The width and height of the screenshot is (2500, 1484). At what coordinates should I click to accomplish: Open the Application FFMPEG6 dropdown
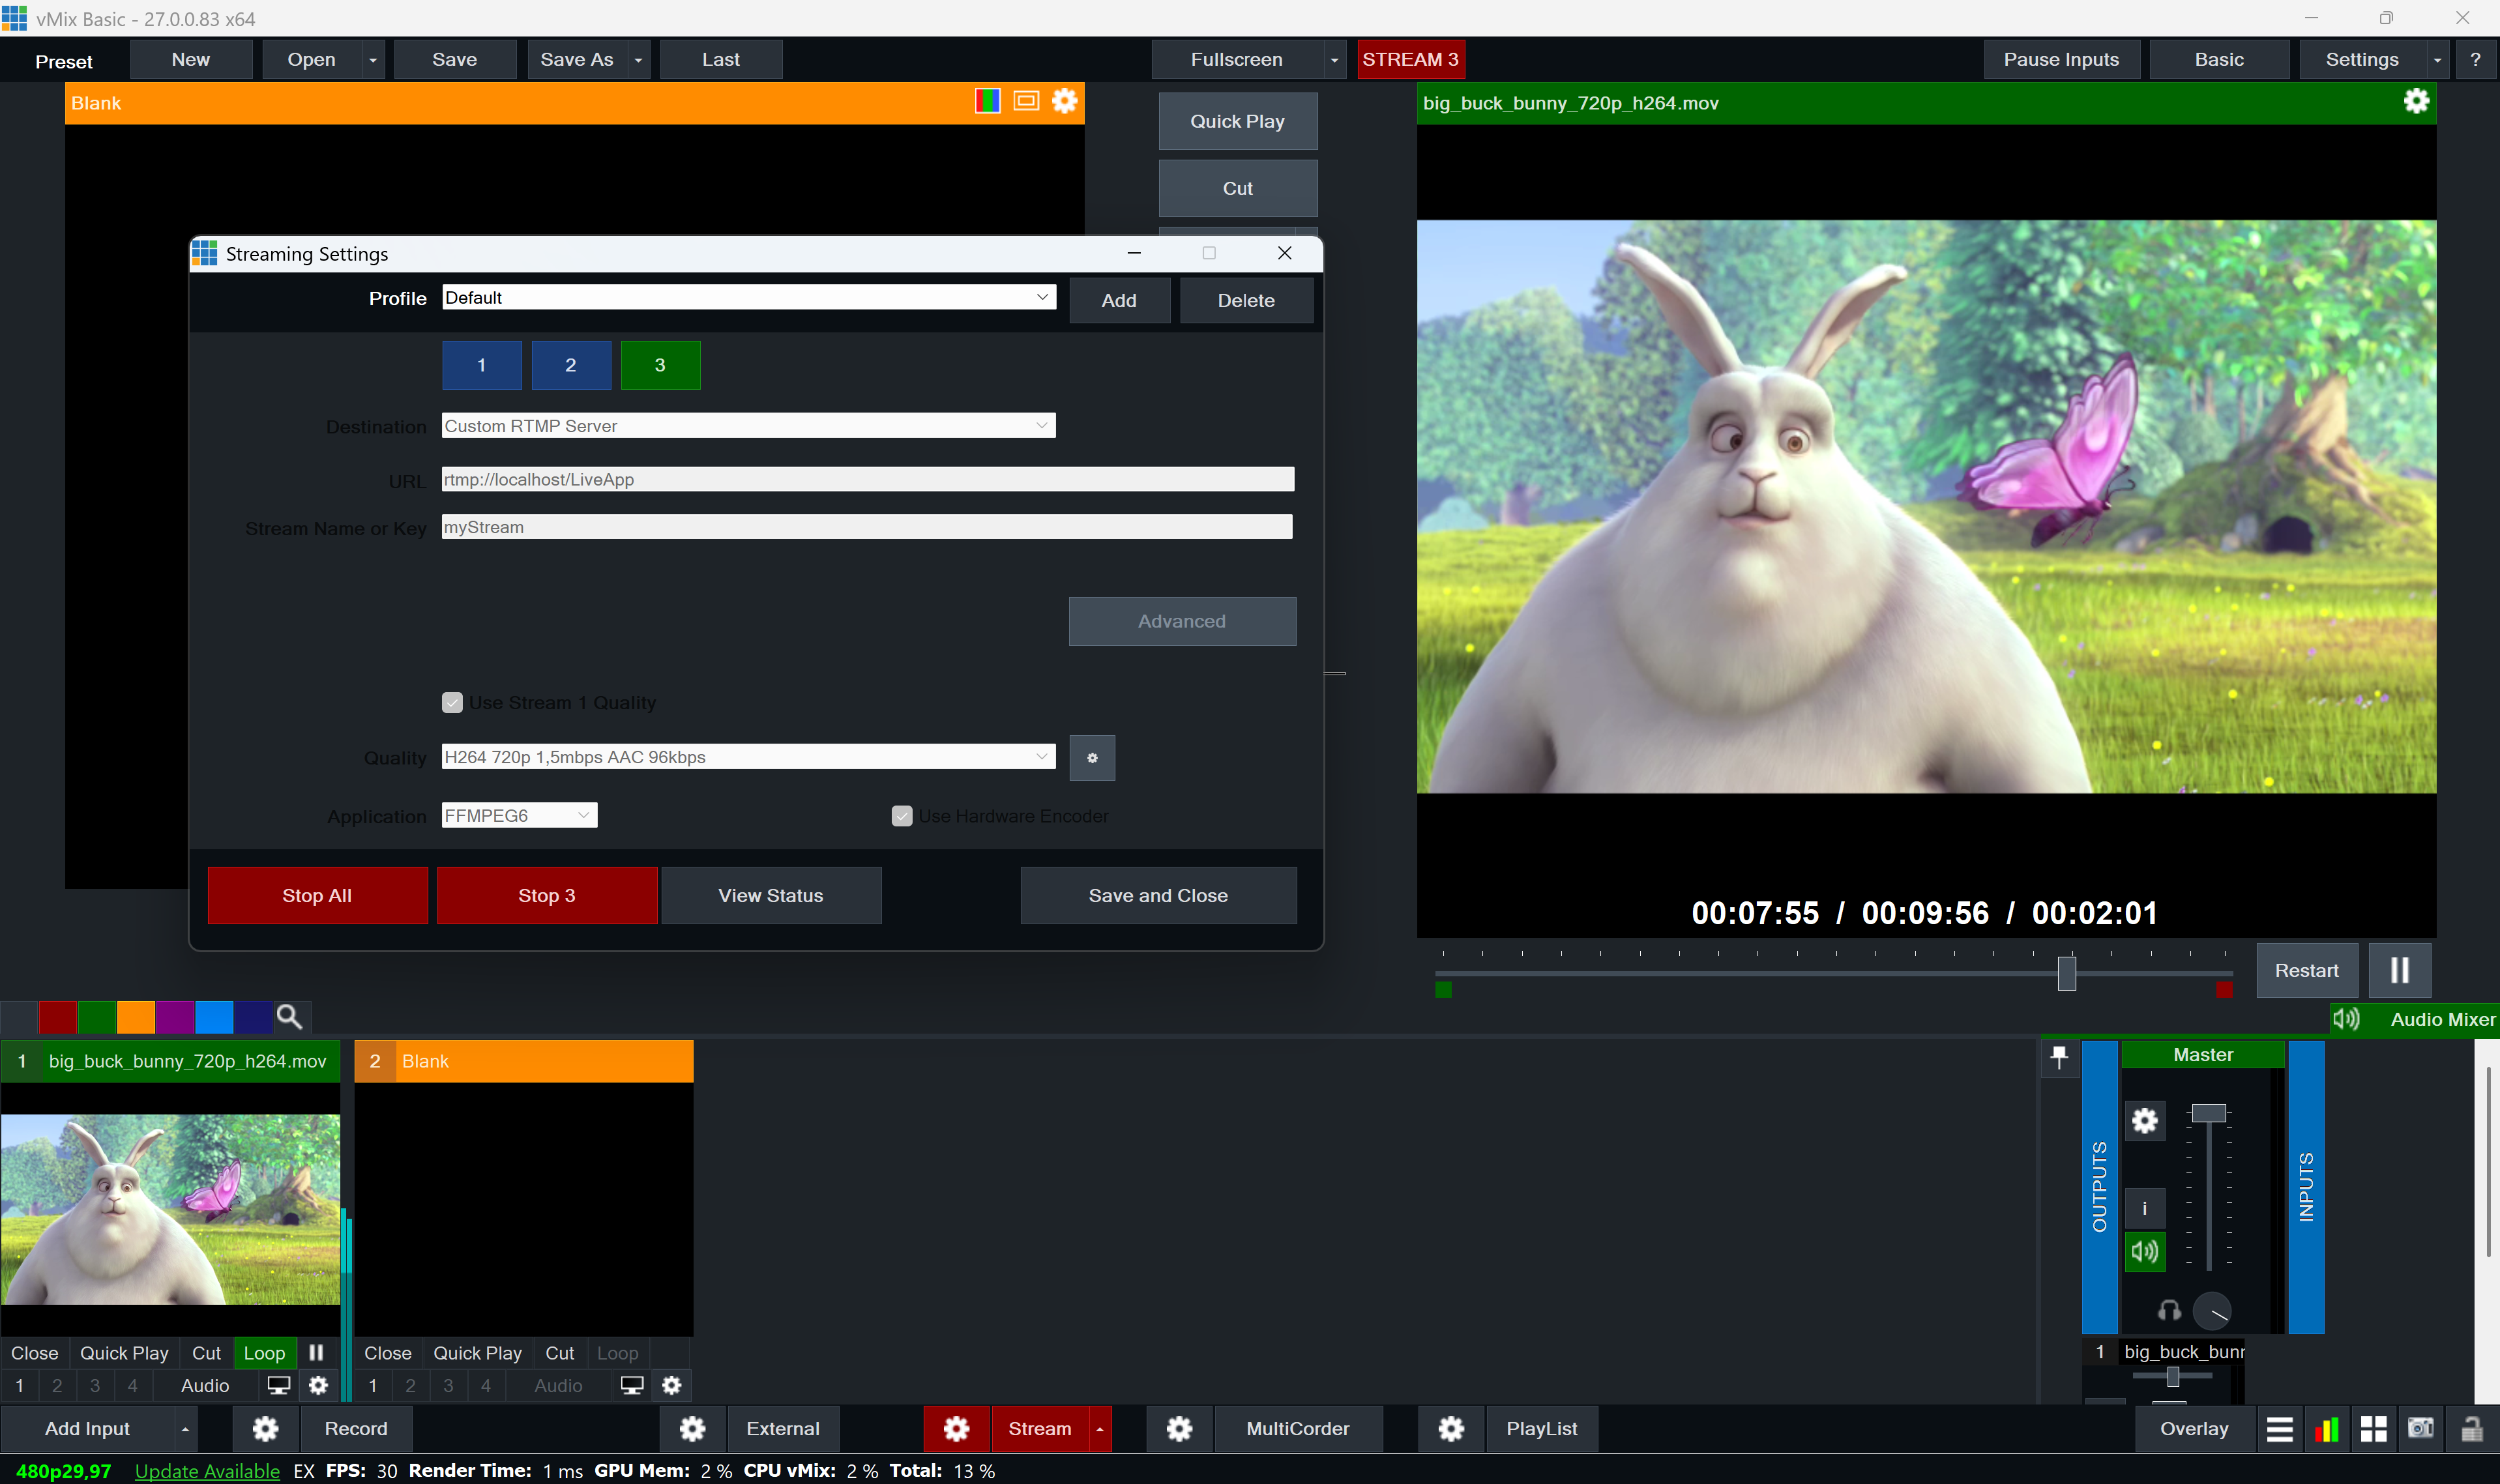click(520, 815)
